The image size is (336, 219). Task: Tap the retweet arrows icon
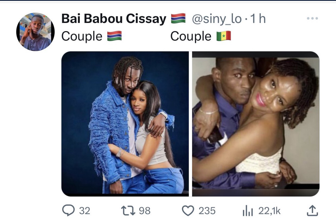(x=128, y=210)
